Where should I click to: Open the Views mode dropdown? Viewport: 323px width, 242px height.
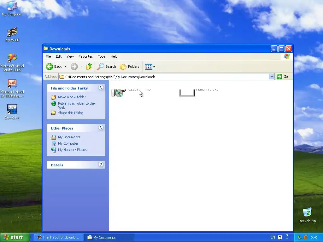coord(150,66)
